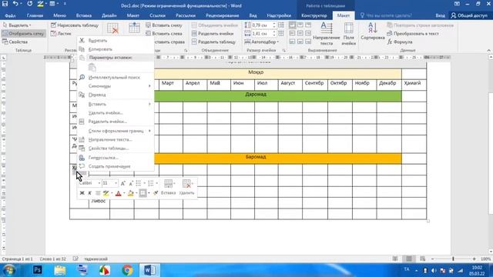
Task: Click the Undo arrow icon
Action: coord(15,4)
